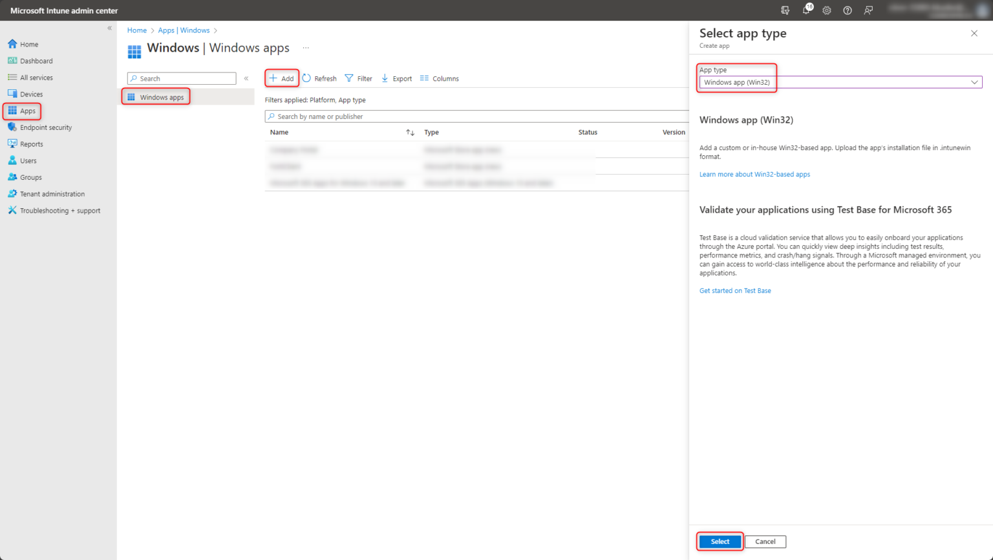Click the Export icon on the apps toolbar
Viewport: 993px width, 560px height.
(x=396, y=78)
